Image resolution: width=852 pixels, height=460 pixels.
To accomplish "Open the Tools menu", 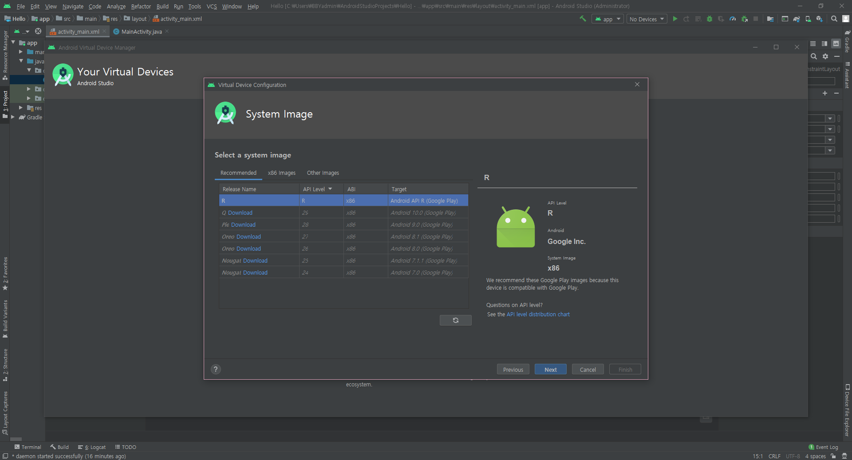I will (194, 6).
